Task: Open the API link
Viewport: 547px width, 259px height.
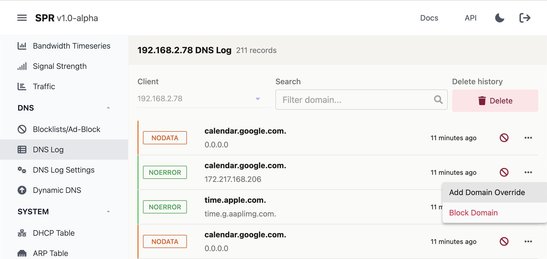Action: pos(470,18)
